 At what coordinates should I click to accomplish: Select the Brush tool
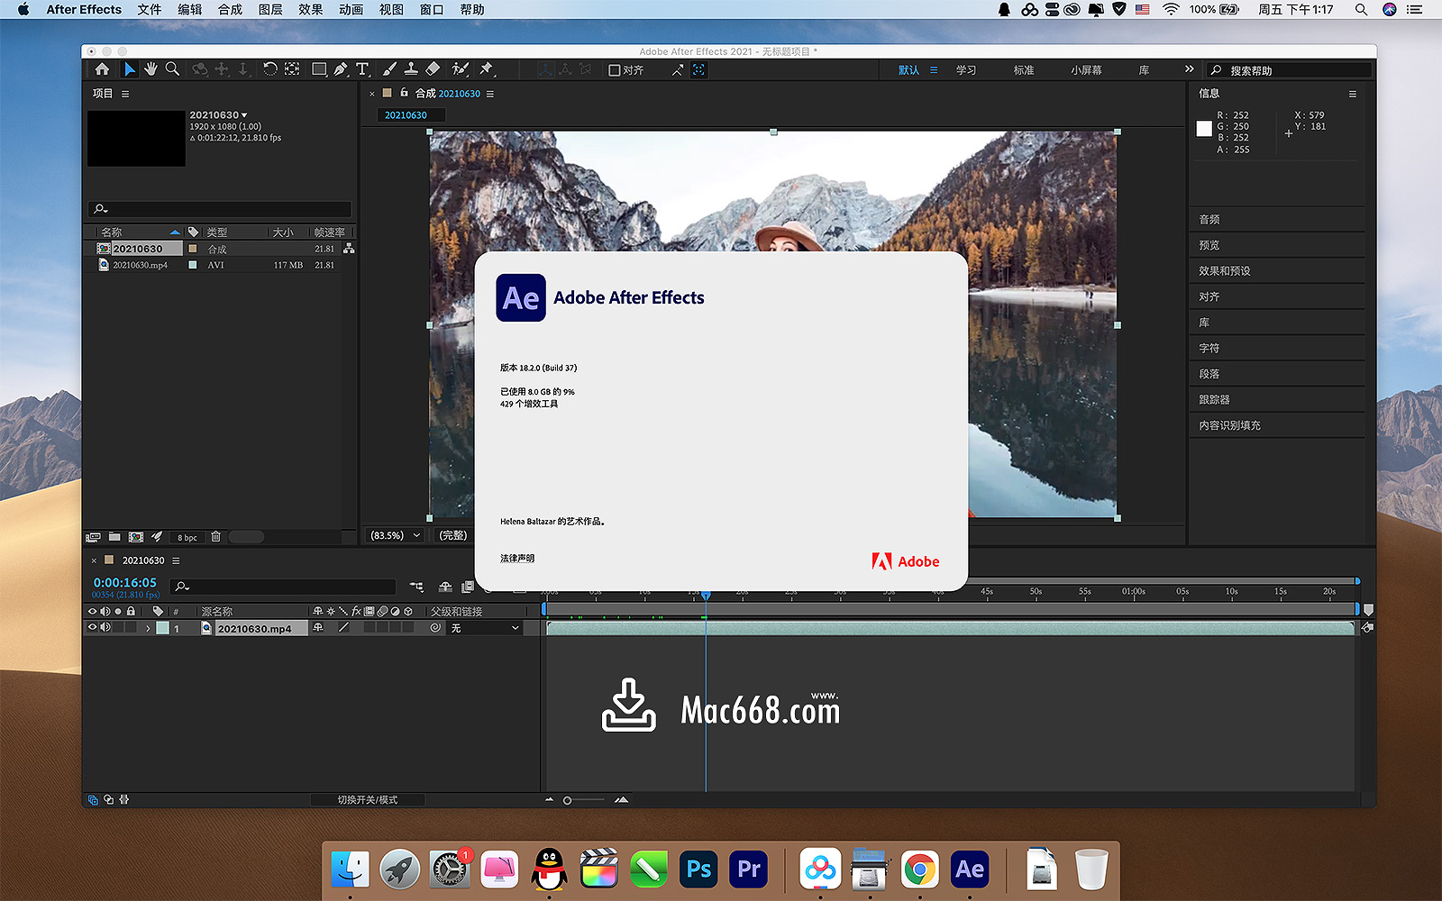tap(389, 69)
